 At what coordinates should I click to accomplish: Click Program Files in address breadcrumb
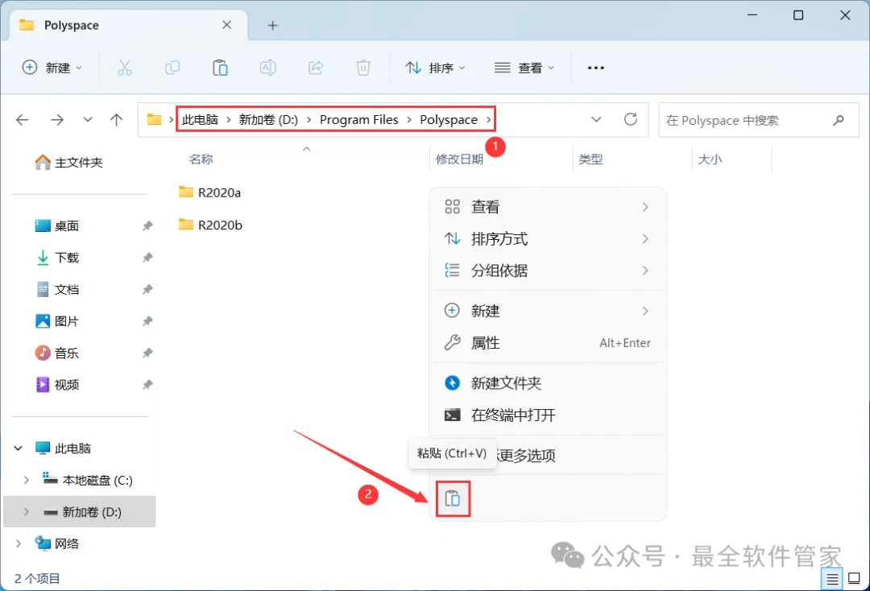click(x=359, y=120)
